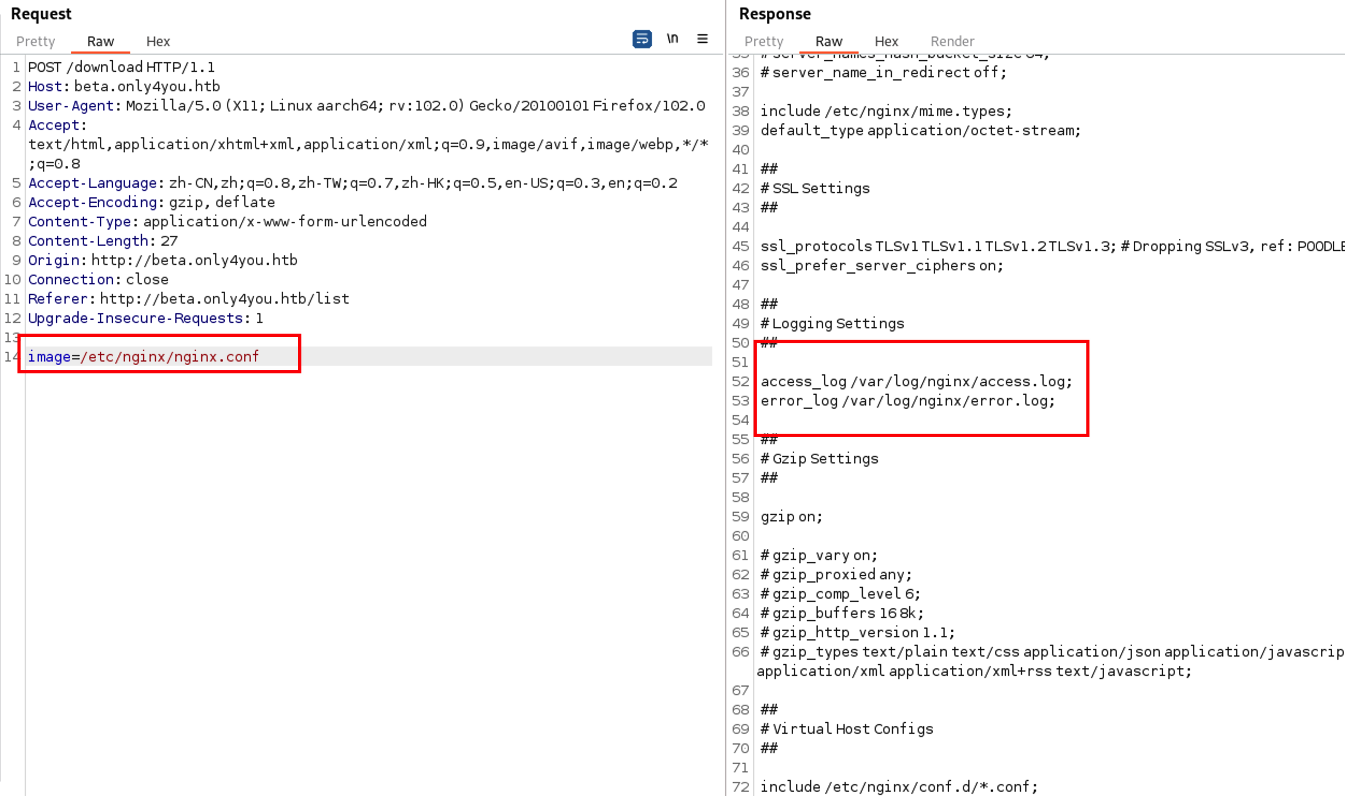Select the Request Raw tab
The image size is (1345, 796).
pos(100,41)
